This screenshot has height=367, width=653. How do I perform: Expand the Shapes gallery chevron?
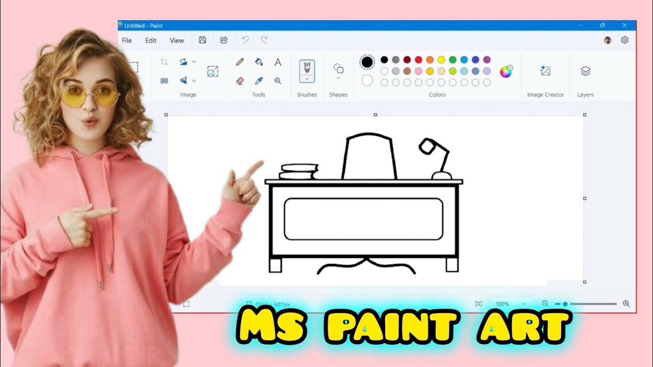(x=338, y=78)
